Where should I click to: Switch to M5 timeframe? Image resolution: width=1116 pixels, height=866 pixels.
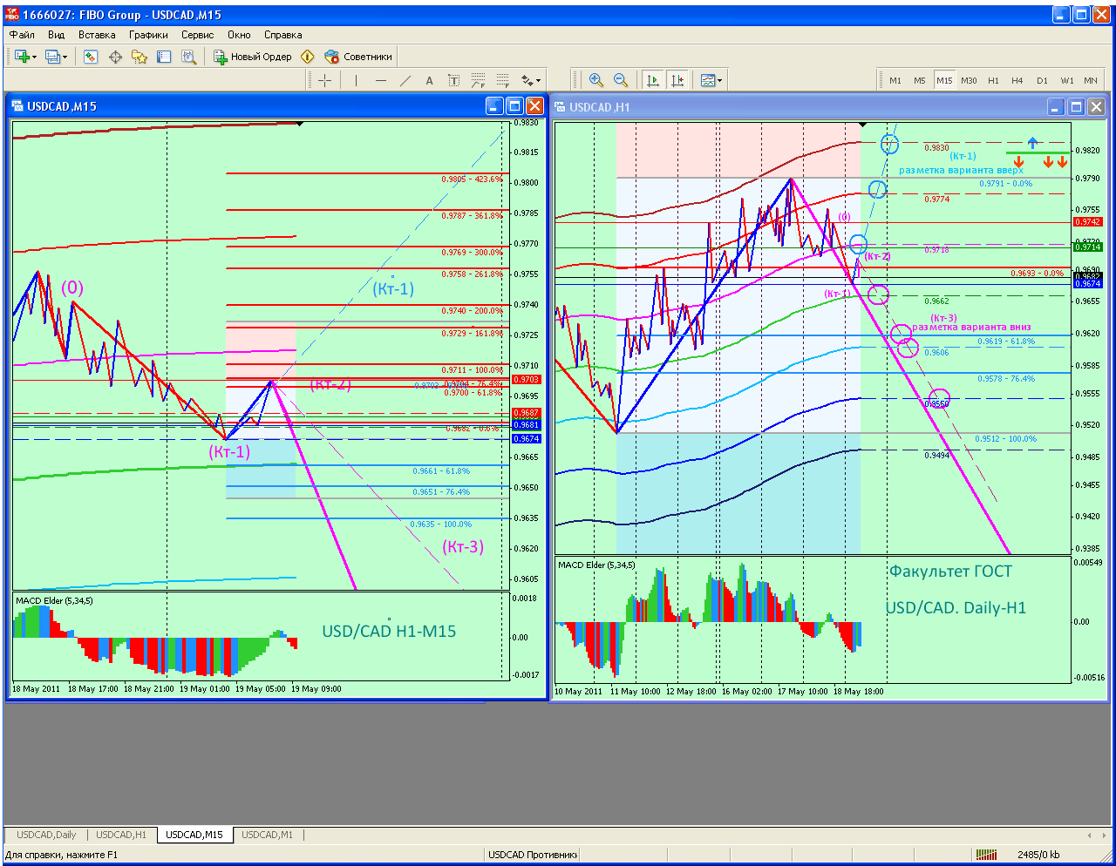pyautogui.click(x=920, y=80)
